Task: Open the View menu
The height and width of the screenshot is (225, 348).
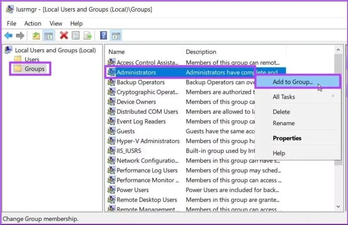Action: pos(56,23)
